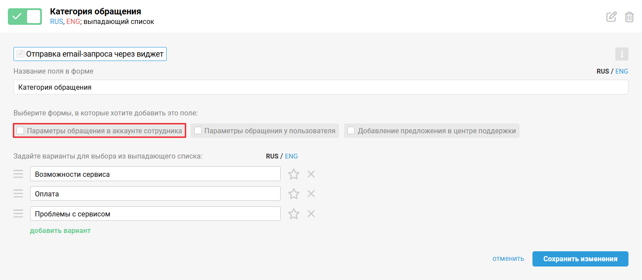Click 'добавить вариант' link
642x280 pixels.
tap(60, 231)
